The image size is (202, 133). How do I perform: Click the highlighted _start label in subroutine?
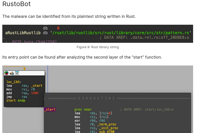point(50,109)
